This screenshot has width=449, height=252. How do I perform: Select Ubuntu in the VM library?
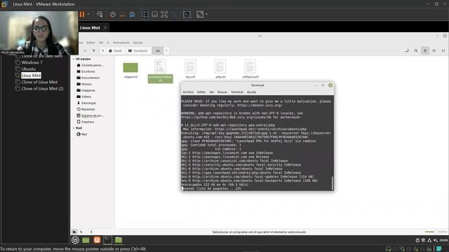[28, 69]
